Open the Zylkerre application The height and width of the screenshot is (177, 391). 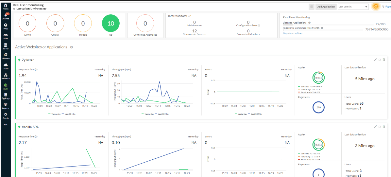click(x=28, y=60)
